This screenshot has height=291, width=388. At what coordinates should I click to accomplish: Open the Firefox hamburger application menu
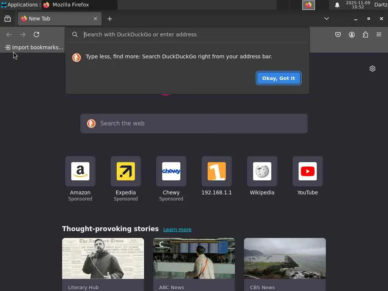click(x=379, y=34)
